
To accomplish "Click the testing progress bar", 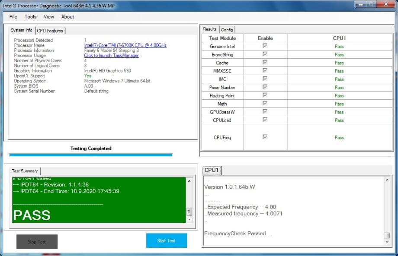I will 90,155.
